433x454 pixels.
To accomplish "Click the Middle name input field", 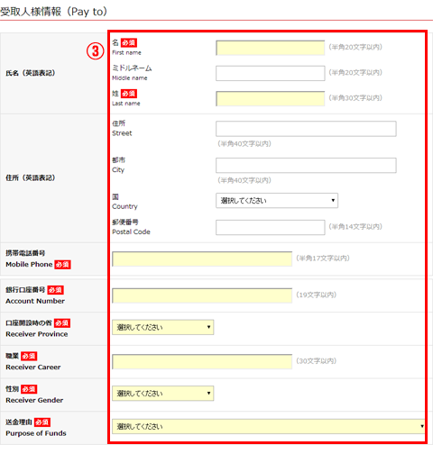I will tap(270, 73).
